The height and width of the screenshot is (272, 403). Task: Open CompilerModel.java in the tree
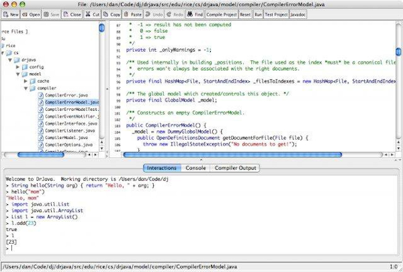click(66, 138)
